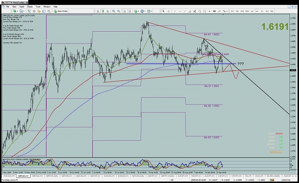This screenshot has width=299, height=183.
Task: Expand the Indicators dropdown arrow
Action: tap(138, 11)
